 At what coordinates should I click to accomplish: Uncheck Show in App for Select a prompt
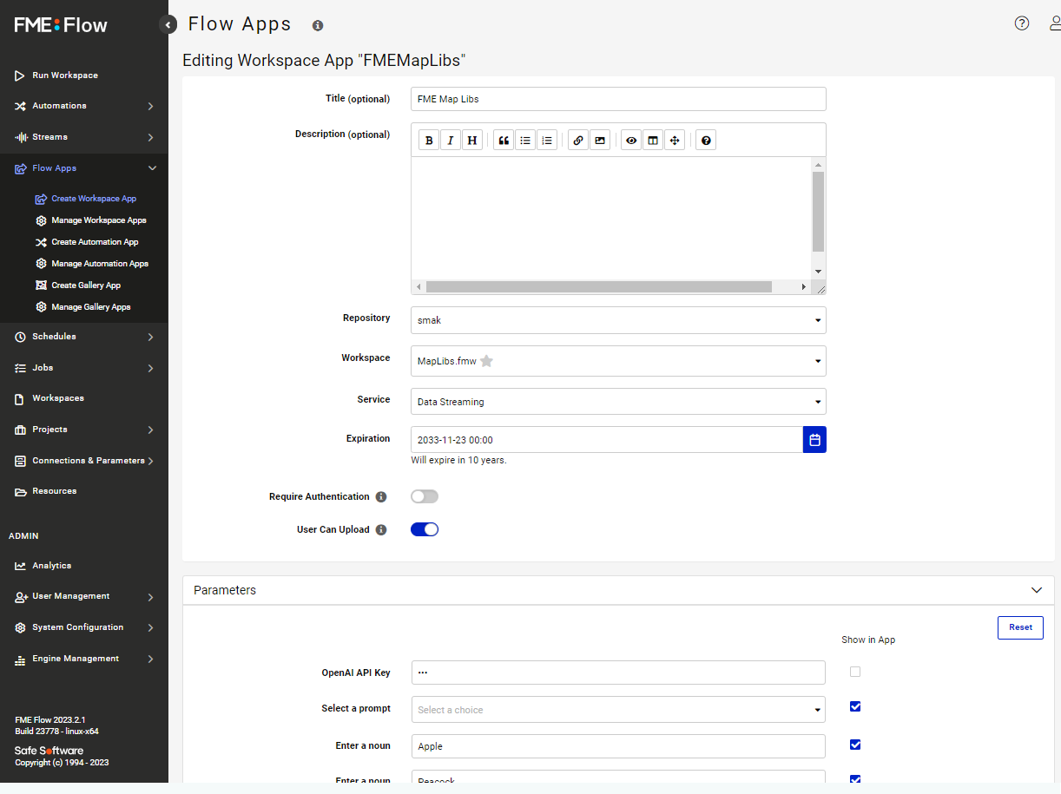[x=855, y=706]
